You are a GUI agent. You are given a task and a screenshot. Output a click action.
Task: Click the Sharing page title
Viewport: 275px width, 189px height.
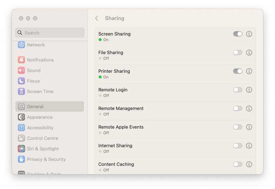coord(114,18)
